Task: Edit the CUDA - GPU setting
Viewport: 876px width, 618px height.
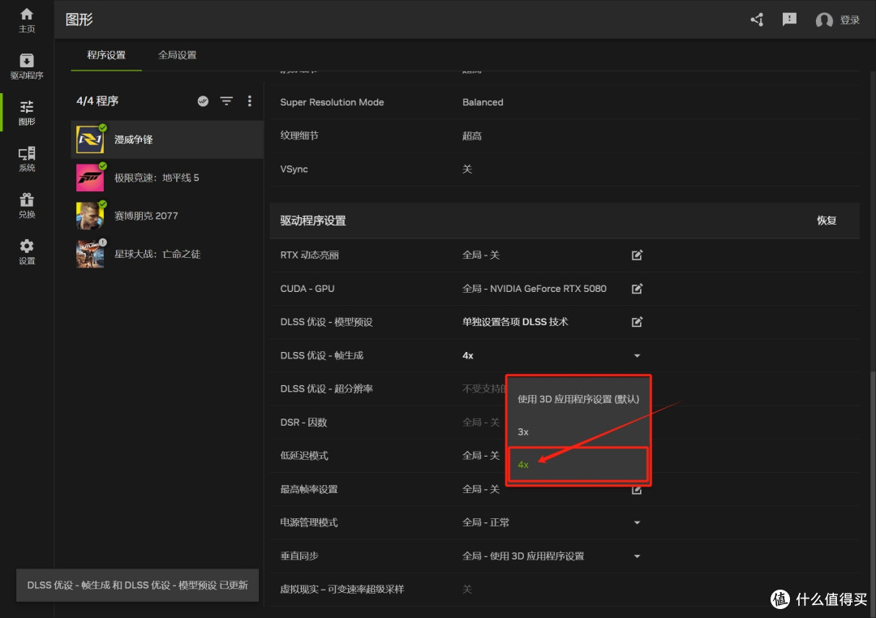Action: click(x=637, y=289)
